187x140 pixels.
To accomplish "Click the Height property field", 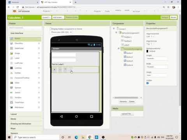I will click(x=157, y=59).
